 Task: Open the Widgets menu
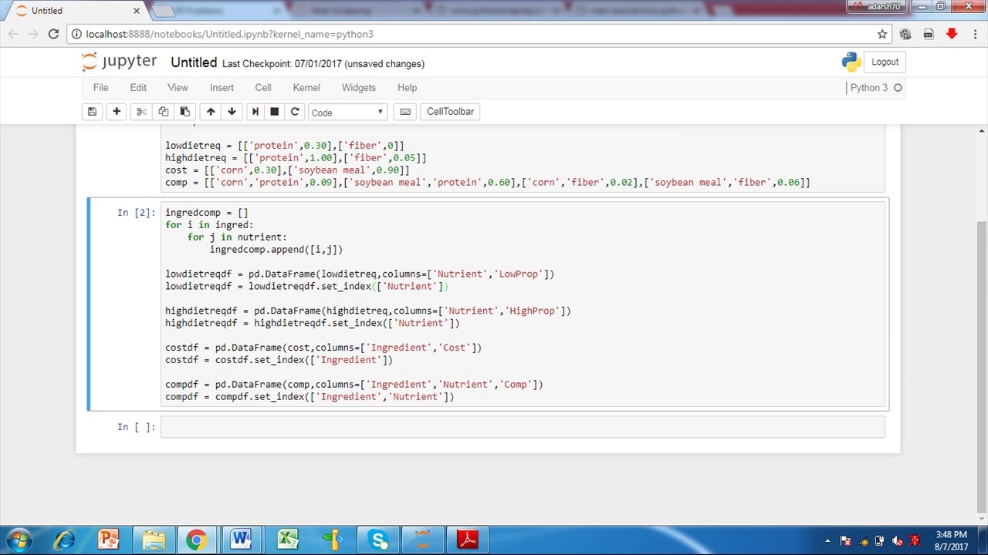(359, 88)
